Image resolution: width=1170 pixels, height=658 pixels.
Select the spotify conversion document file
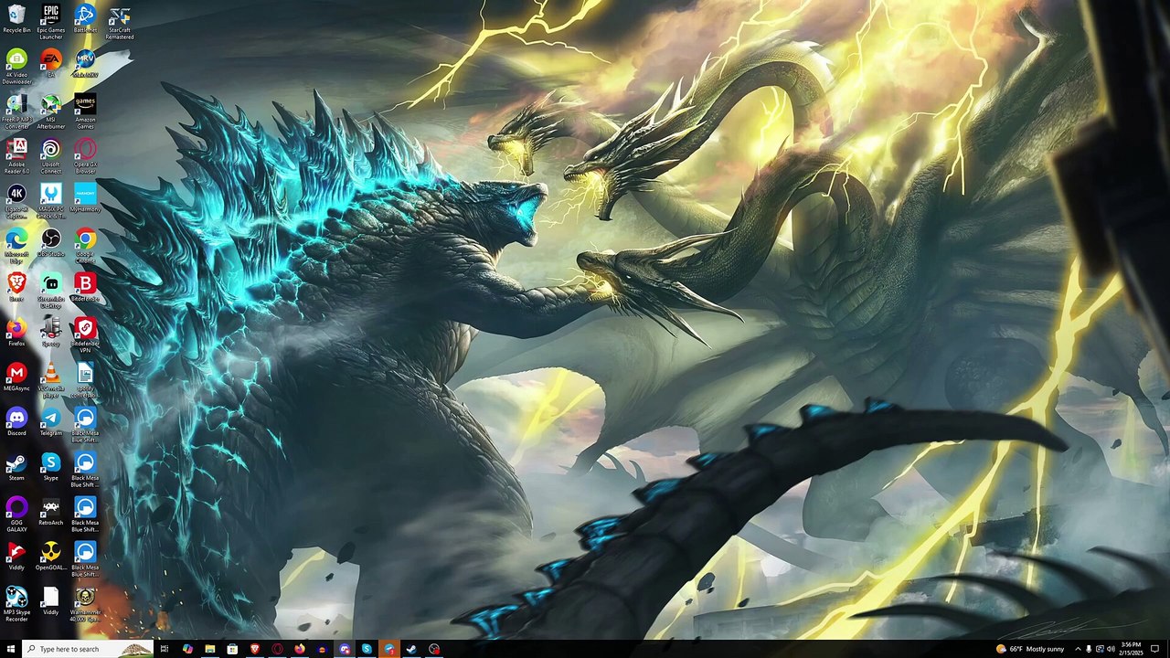pos(85,380)
